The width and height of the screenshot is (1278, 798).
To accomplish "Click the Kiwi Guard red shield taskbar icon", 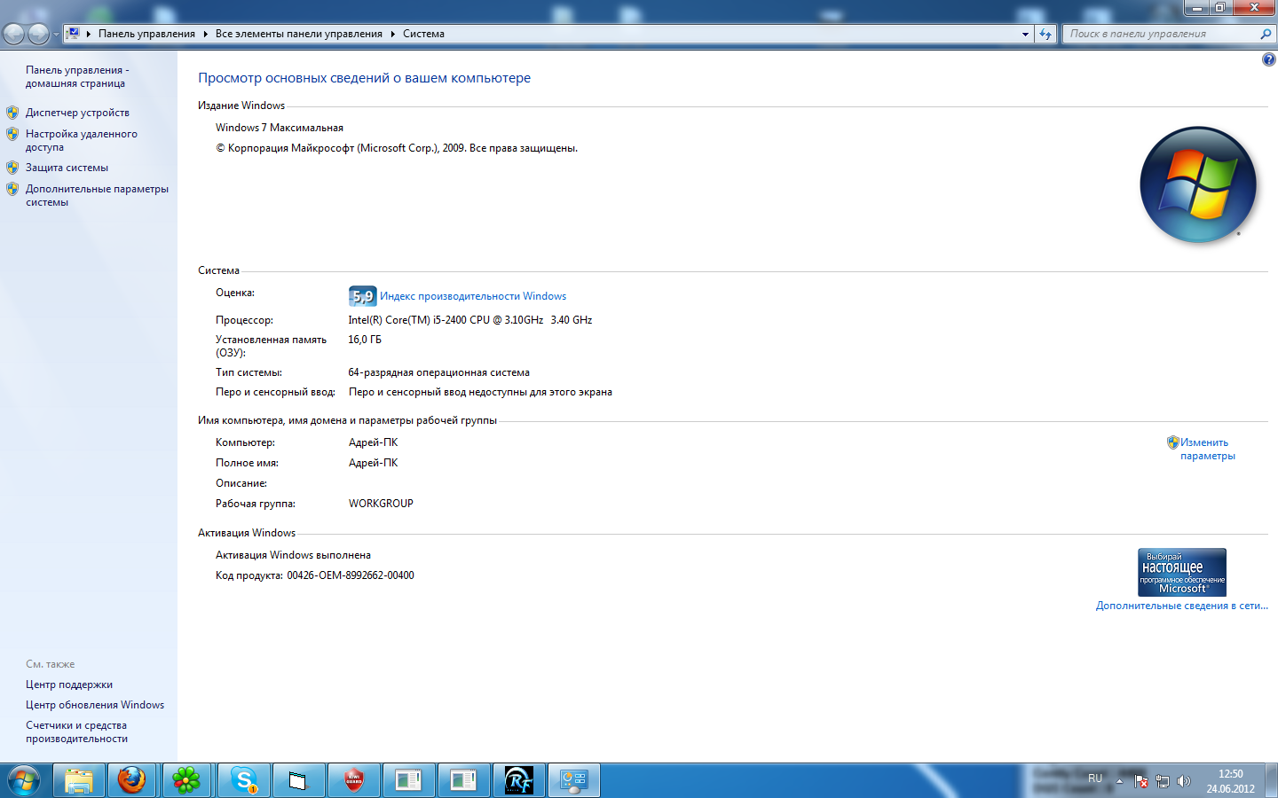I will click(x=353, y=780).
